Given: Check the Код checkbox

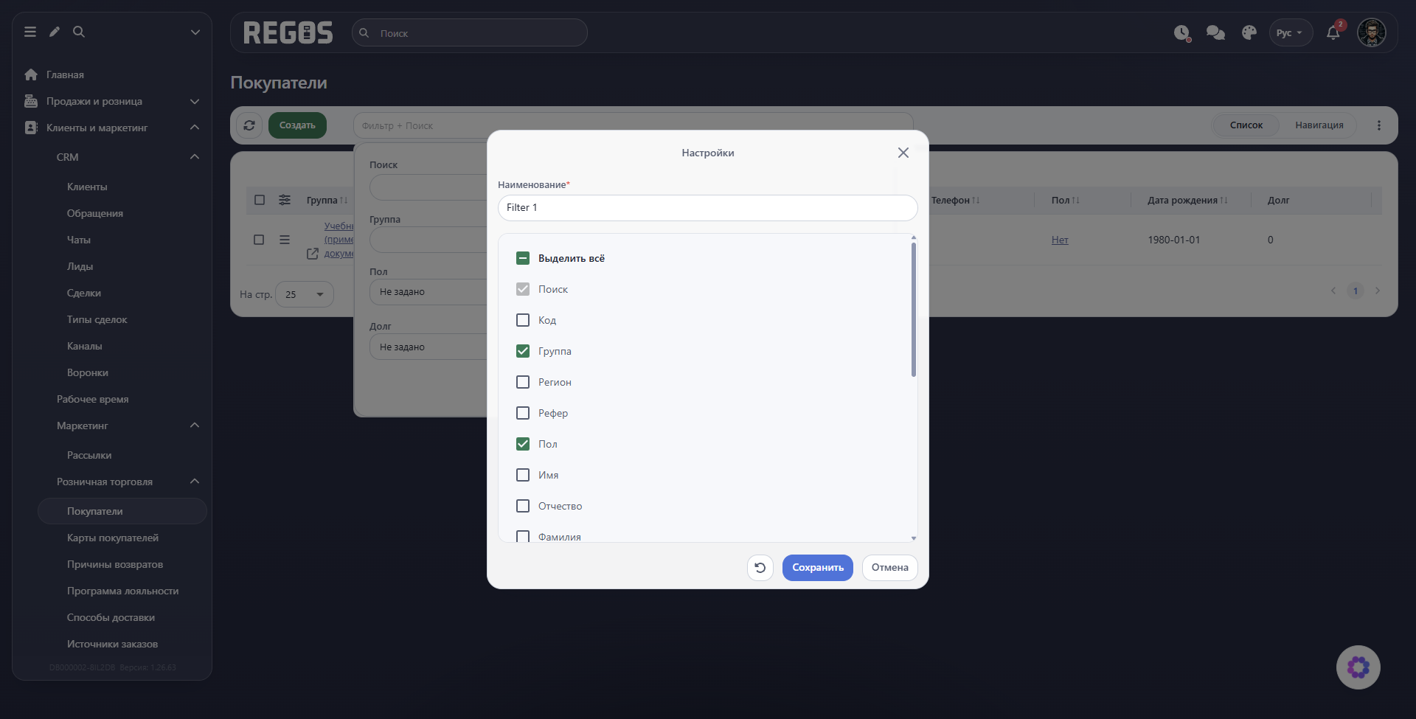Looking at the screenshot, I should pos(523,320).
